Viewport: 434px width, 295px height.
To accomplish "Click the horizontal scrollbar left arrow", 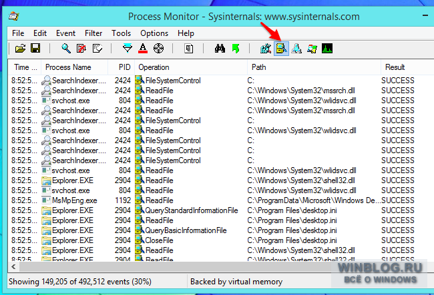I will [x=13, y=266].
